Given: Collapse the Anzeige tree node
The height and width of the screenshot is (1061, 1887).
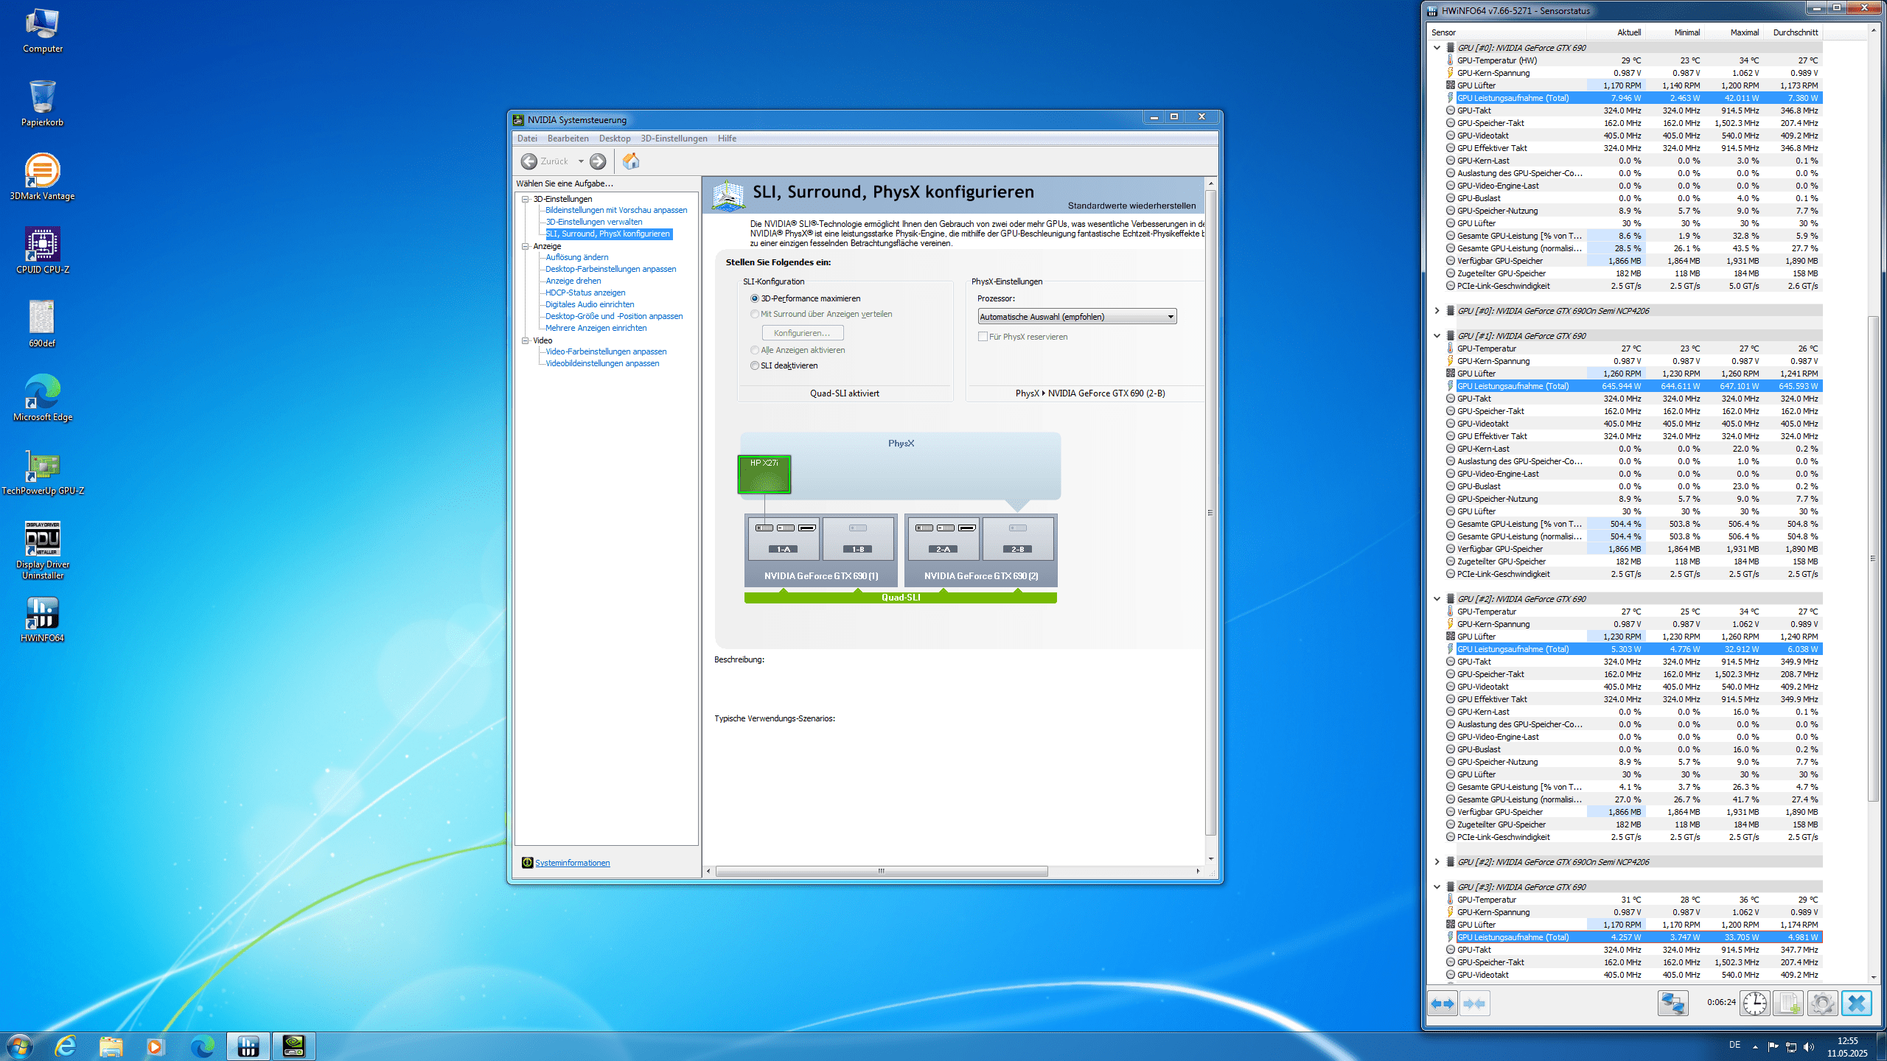Looking at the screenshot, I should tap(526, 246).
